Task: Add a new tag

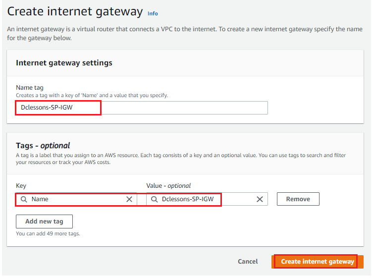Action: pos(45,222)
